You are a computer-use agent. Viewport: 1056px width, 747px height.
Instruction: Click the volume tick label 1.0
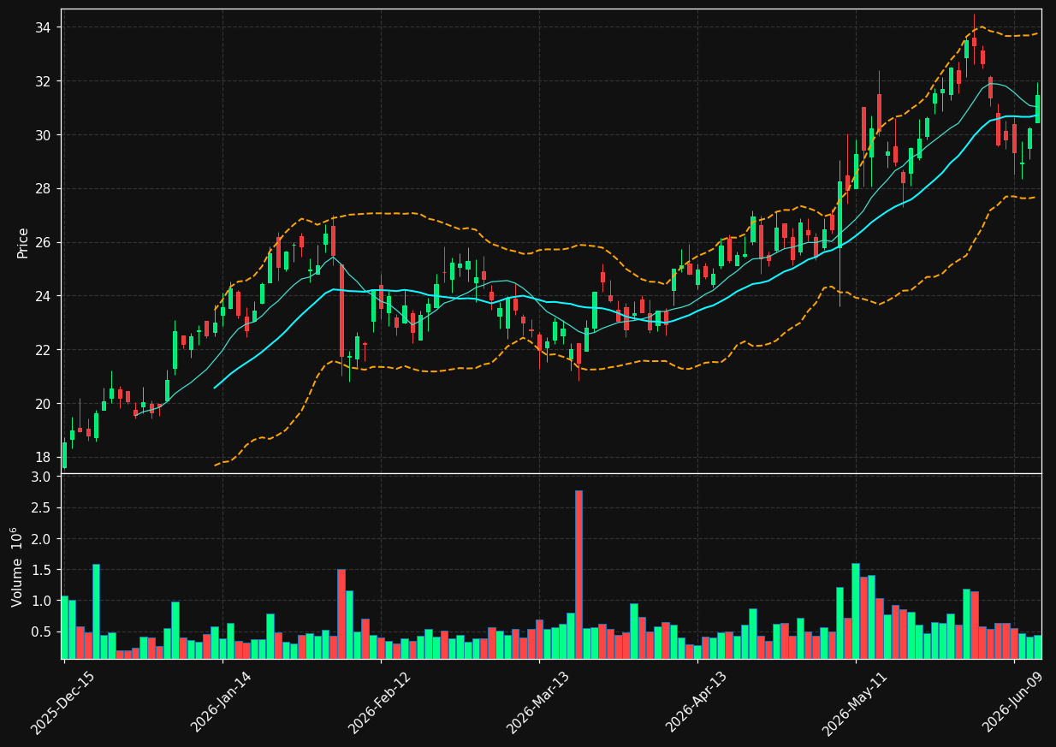(x=41, y=601)
